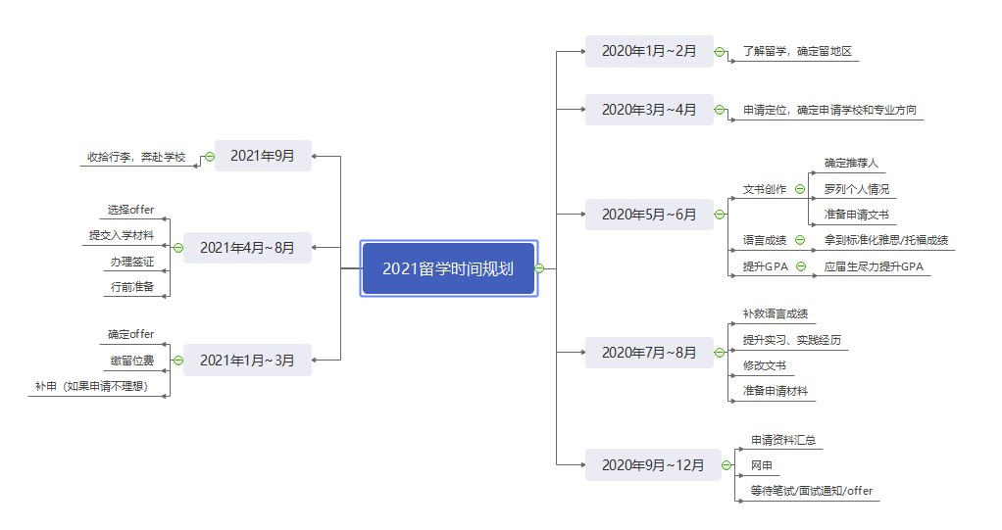Image resolution: width=1002 pixels, height=530 pixels.
Task: Click the collapse toggle beside the central topic
Action: [539, 268]
